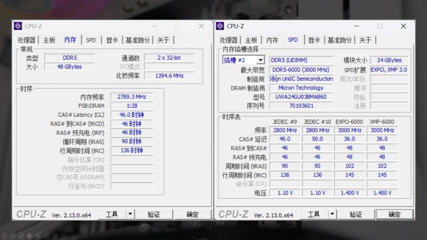Click the CAS# Latency value 46.0 时钟
The height and width of the screenshot is (240, 427).
point(132,115)
